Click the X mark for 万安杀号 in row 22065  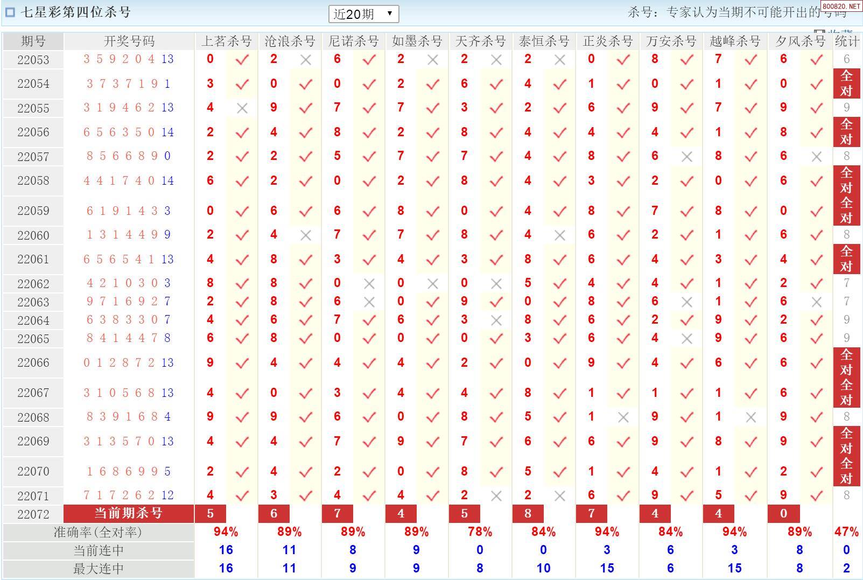pos(687,339)
